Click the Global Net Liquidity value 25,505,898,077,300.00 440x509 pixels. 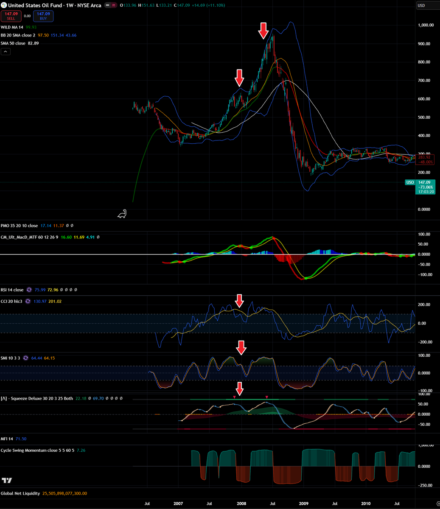tap(64, 493)
